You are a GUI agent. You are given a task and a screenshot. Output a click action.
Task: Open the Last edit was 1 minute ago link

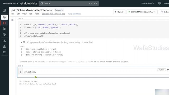[54, 14]
